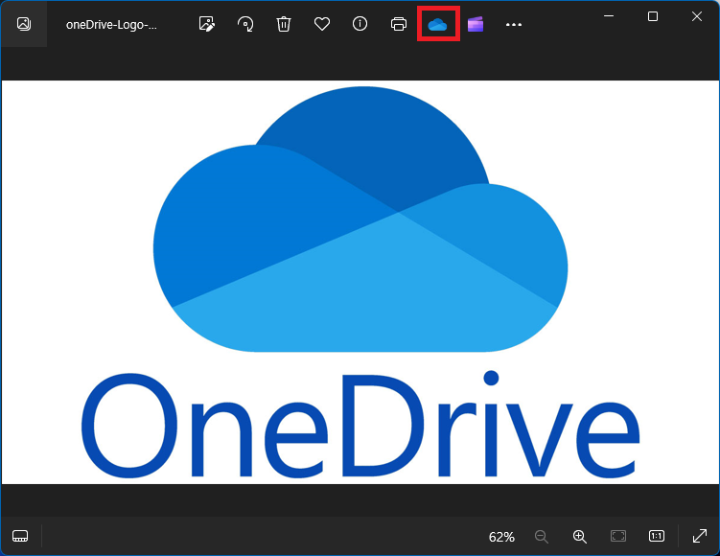Image resolution: width=720 pixels, height=556 pixels.
Task: Click the 62% zoom level value
Action: [x=501, y=537]
